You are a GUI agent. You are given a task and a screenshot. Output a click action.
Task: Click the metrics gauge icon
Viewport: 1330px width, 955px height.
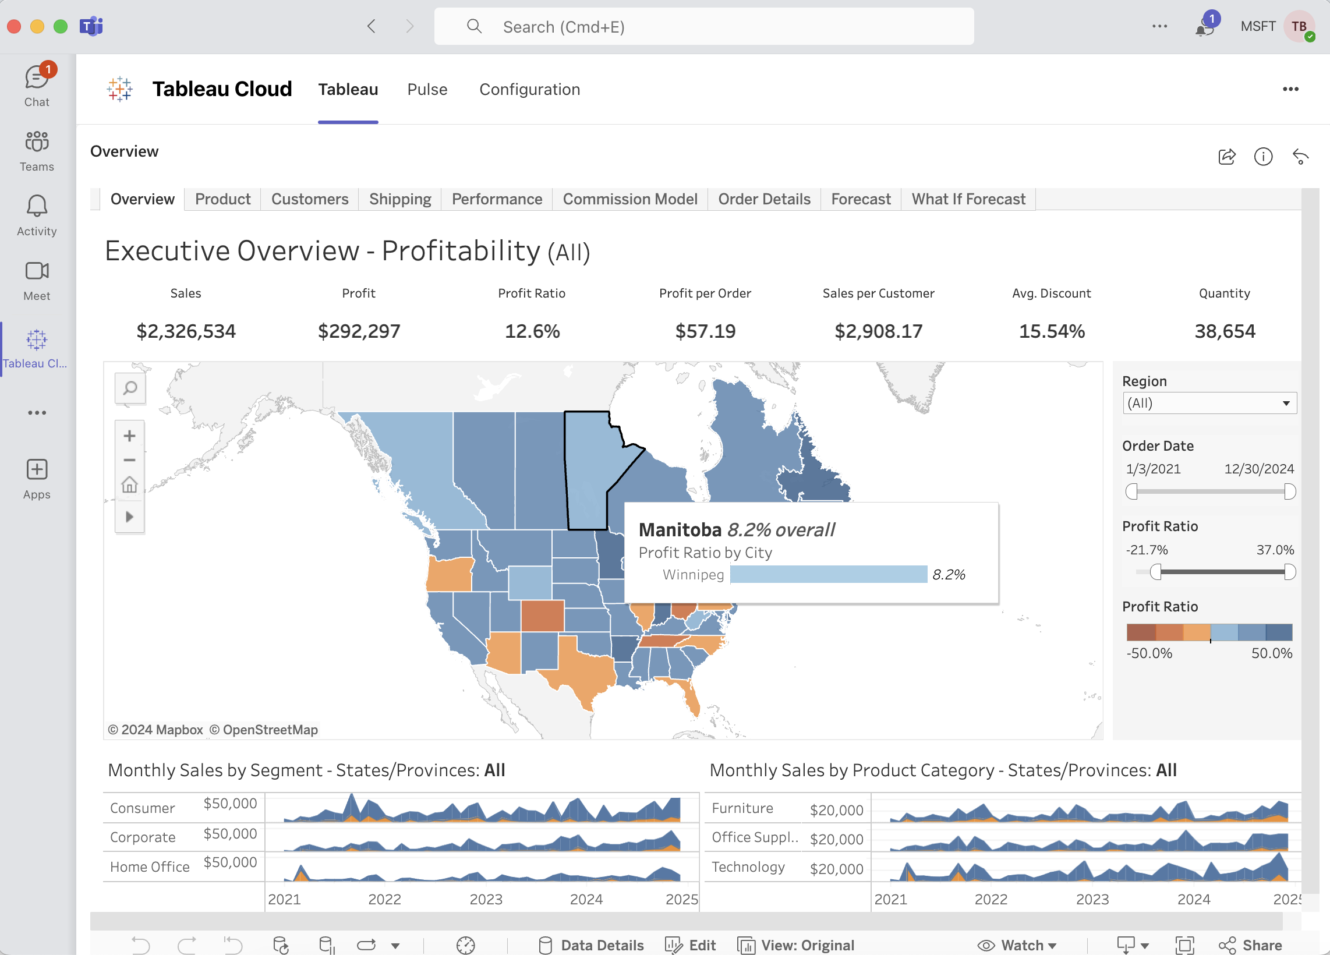click(x=466, y=945)
